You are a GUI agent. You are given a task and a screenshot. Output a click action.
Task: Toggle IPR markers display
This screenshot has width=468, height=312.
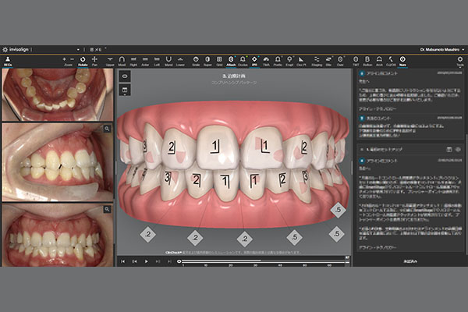(254, 61)
